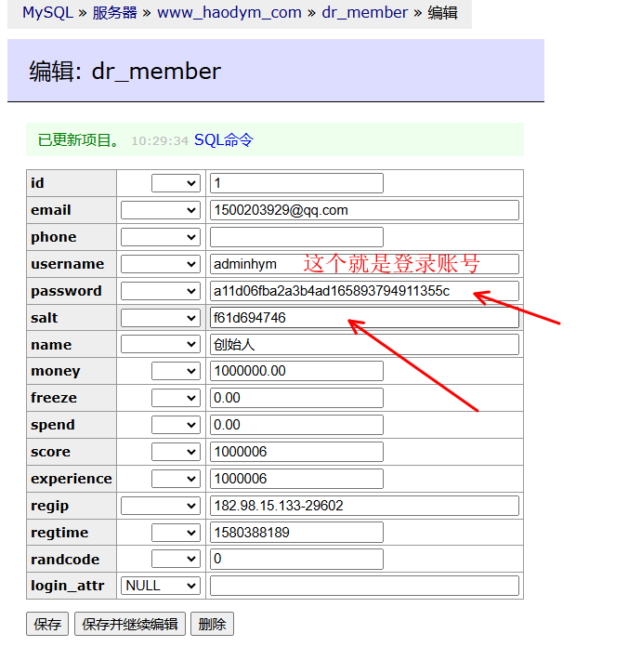Expand the randcode function dropdown
628x647 pixels.
pyautogui.click(x=176, y=560)
